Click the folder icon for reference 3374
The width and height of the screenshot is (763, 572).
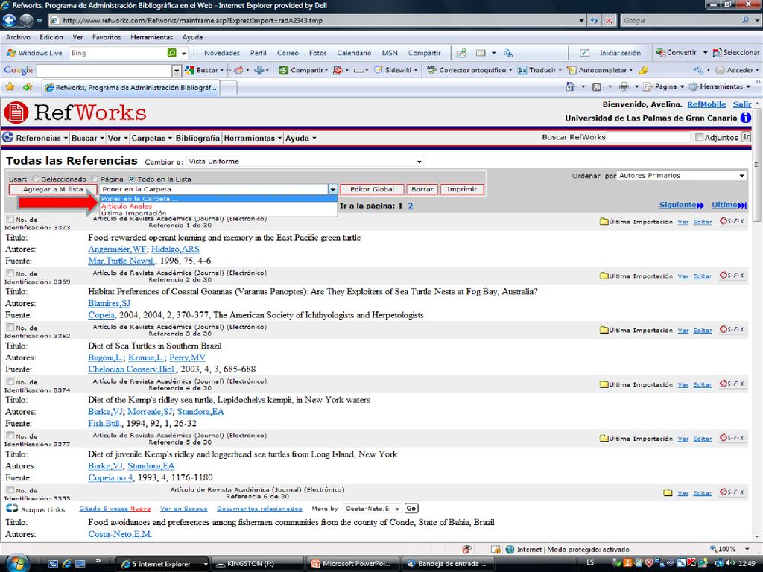(604, 384)
